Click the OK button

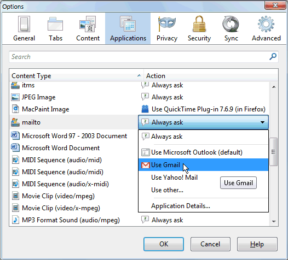pos(164,244)
